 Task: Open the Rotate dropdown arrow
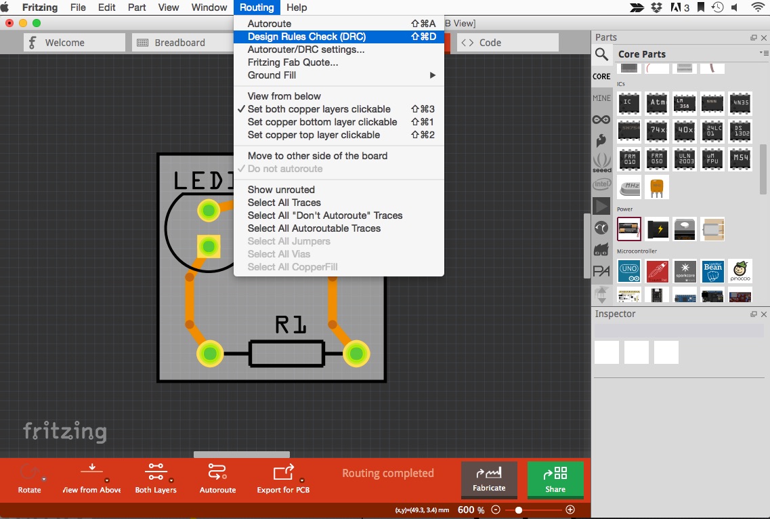[44, 479]
